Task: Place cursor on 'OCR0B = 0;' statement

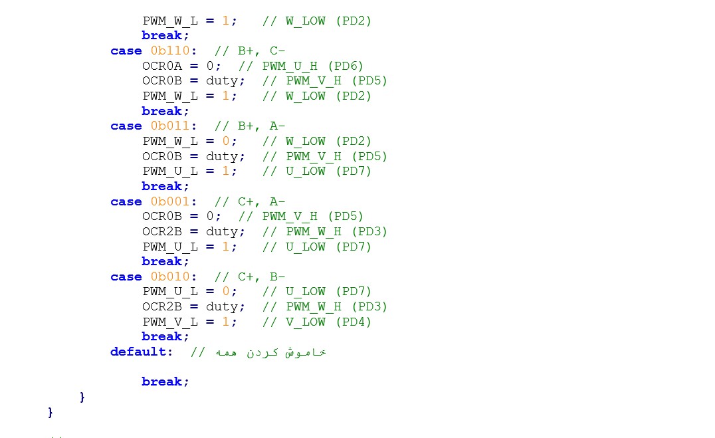Action: (181, 216)
